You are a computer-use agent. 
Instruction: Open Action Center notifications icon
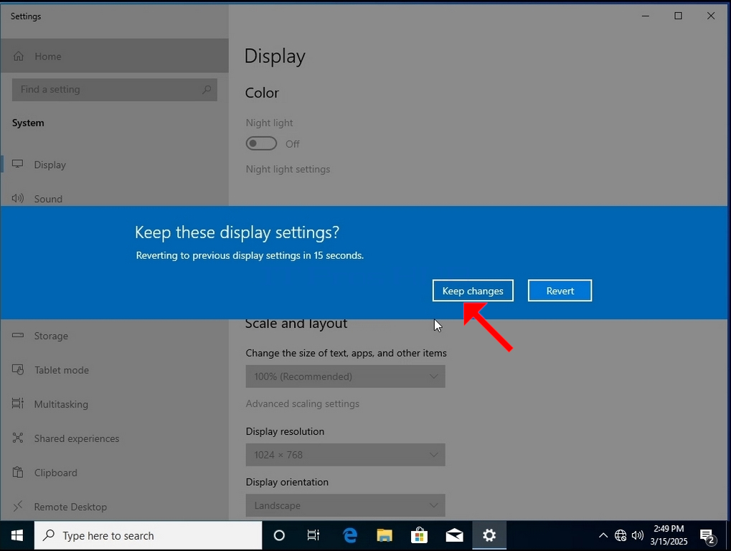coord(708,537)
